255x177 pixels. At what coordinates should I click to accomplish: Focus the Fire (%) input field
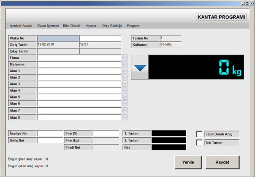(x=106, y=133)
